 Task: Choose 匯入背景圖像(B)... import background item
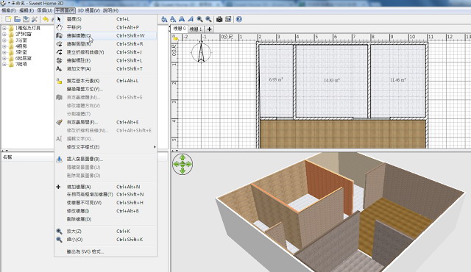(x=105, y=159)
